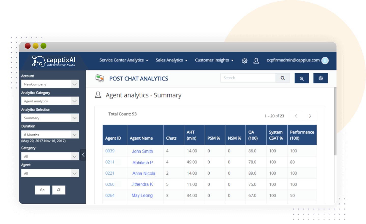Open agent ID 0221 link
The image size is (366, 224).
pos(110,173)
